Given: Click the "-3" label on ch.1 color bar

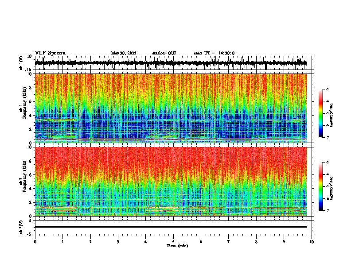Looking at the screenshot, I should pos(327,89).
